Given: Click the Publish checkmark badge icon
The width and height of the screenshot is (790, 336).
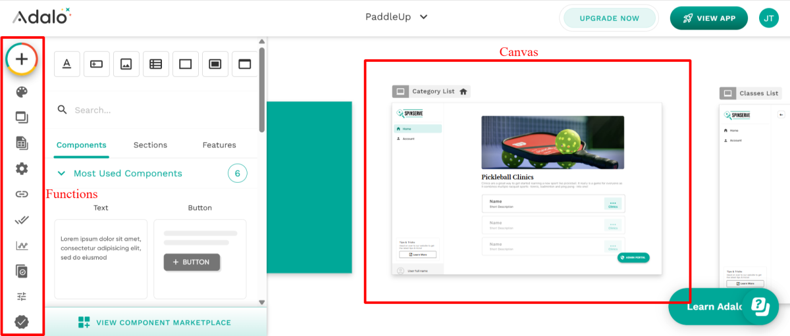Looking at the screenshot, I should tap(22, 322).
